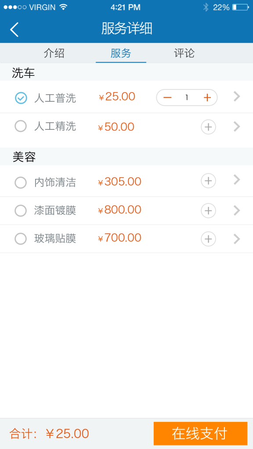
Task: Select the 内饰清洁 radio circle
Action: click(21, 182)
